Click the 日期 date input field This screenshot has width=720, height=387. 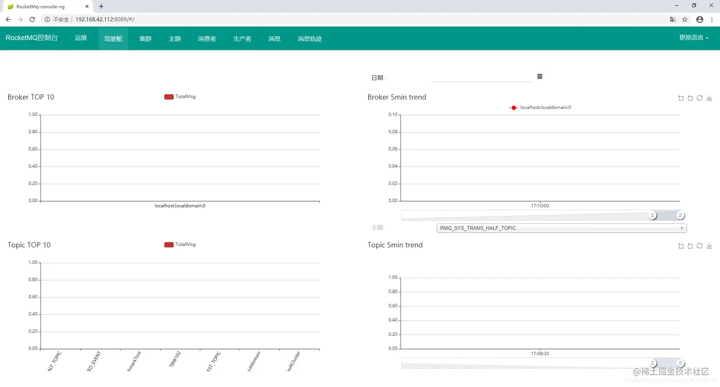[x=482, y=77]
